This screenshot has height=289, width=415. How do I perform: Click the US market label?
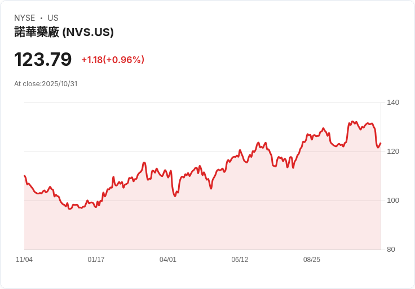click(53, 18)
